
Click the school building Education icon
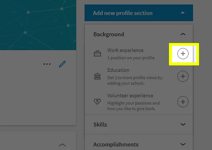(98, 76)
